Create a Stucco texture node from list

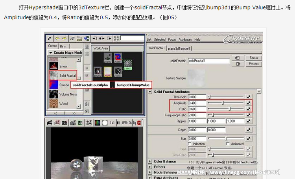point(59,85)
